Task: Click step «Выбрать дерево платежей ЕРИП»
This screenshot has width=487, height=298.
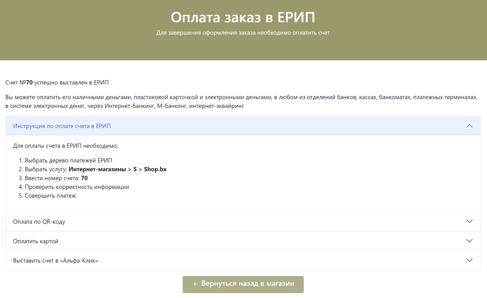Action: tap(68, 160)
